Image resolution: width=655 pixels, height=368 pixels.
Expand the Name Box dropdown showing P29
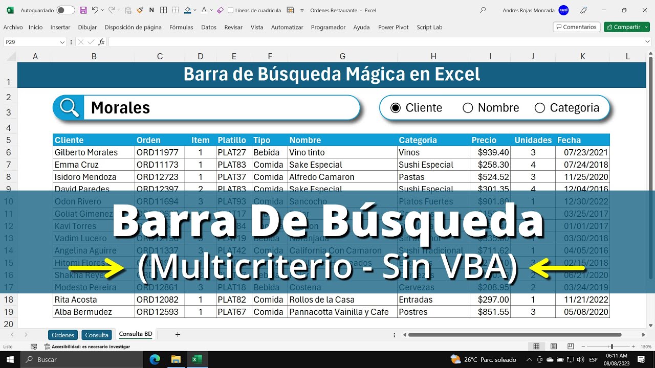tap(62, 42)
